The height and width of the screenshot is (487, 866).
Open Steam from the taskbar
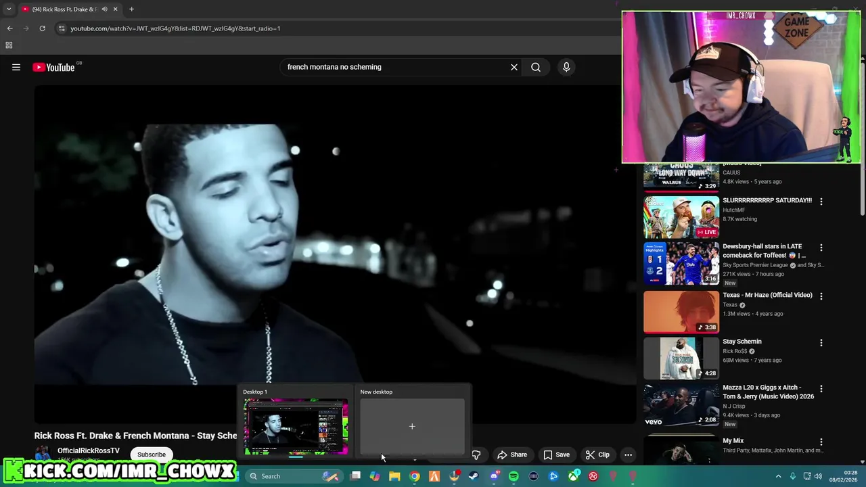(x=474, y=476)
